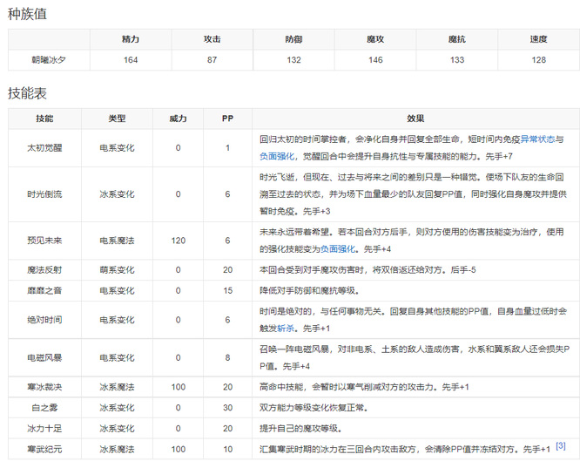This screenshot has width=580, height=468.
Task: Select the 防御 column header
Action: (x=293, y=39)
